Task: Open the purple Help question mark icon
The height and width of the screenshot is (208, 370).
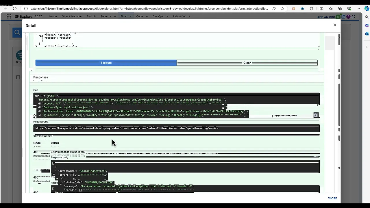Action: (348, 17)
